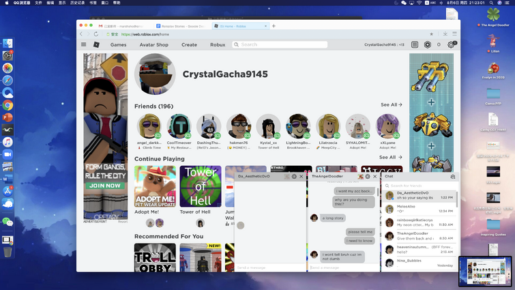Click the Robux hexagon balance icon
515x290 pixels.
point(427,44)
